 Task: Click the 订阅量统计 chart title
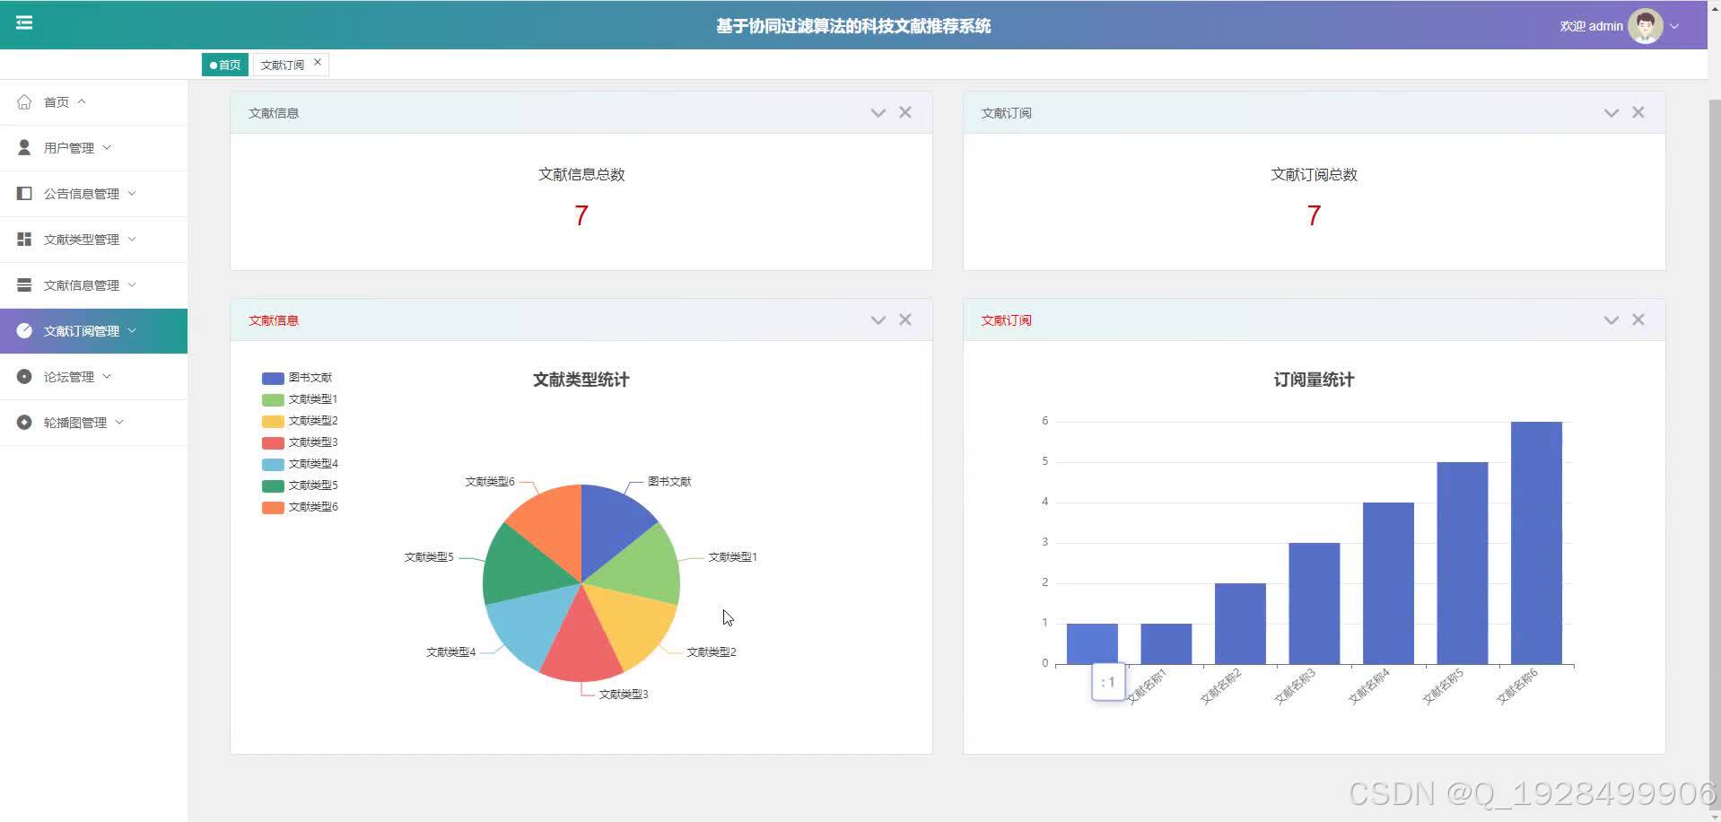click(x=1314, y=380)
